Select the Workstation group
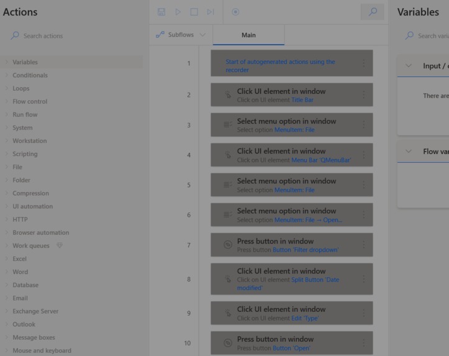Screen dimensions: 449x356 [x=29, y=140]
